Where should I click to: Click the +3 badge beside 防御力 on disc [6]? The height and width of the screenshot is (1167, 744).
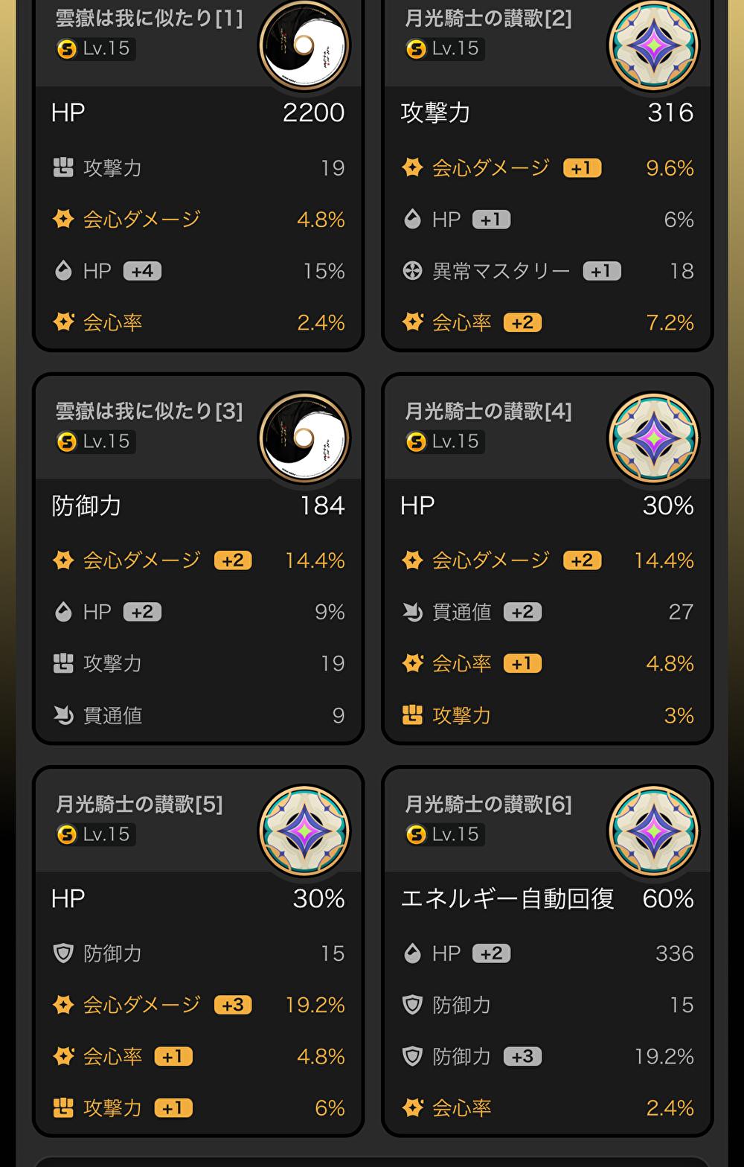coord(522,1056)
